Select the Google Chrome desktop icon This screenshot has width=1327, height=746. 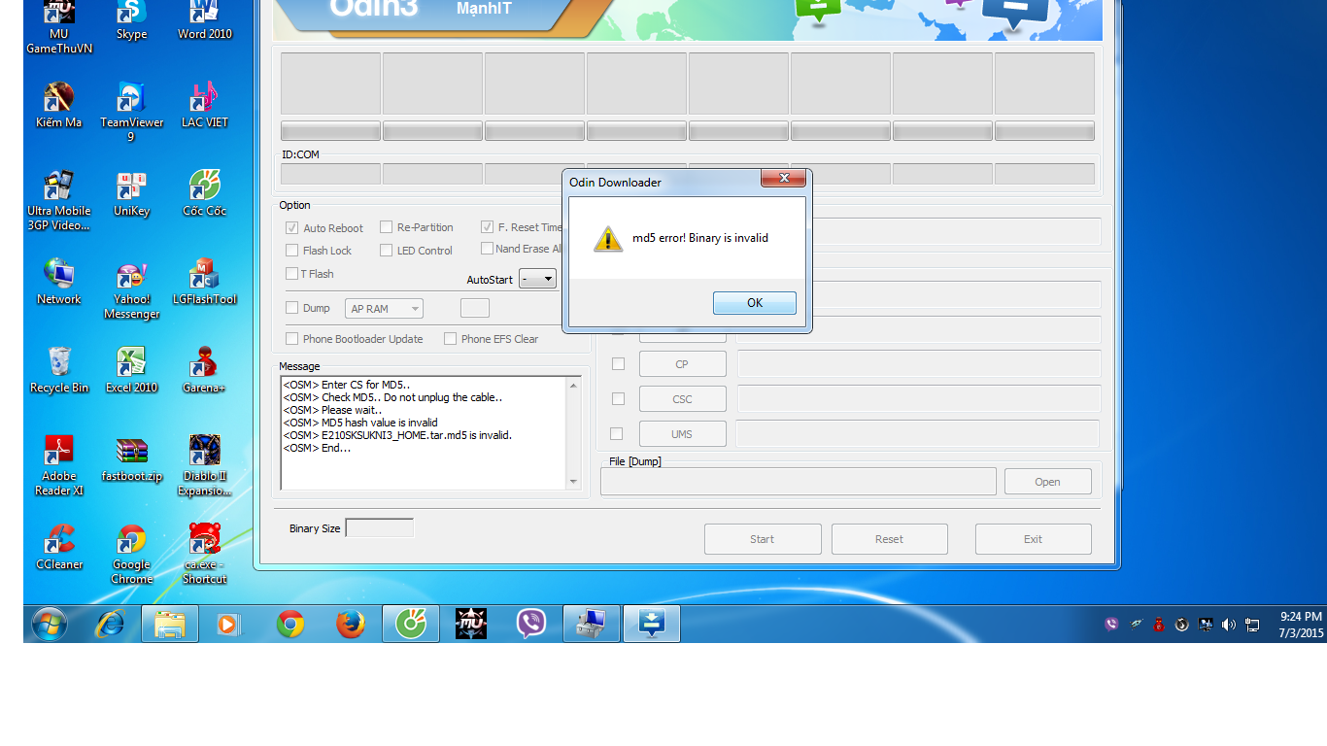click(x=131, y=554)
